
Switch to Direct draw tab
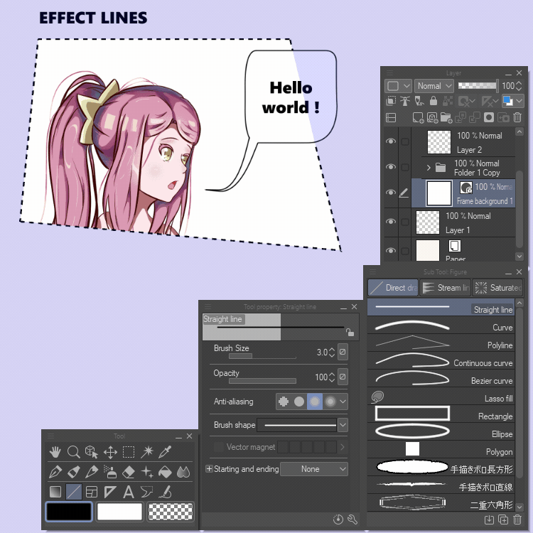coord(393,288)
